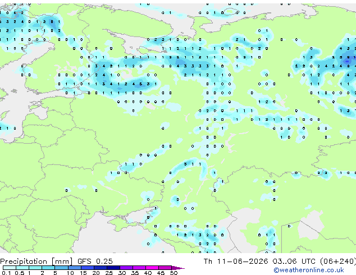
Task: Select the 40–45 mm bright magenta swatch
Action: (x=152, y=268)
